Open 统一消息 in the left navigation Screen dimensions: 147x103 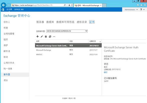8,69
